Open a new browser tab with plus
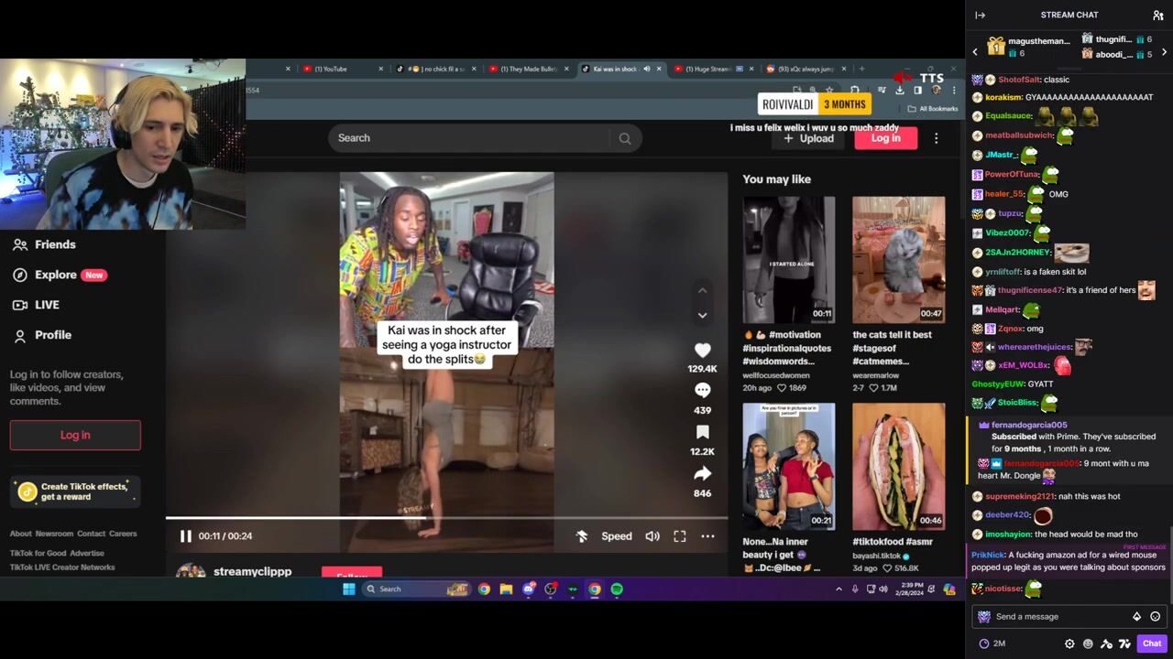This screenshot has width=1173, height=659. [x=861, y=69]
